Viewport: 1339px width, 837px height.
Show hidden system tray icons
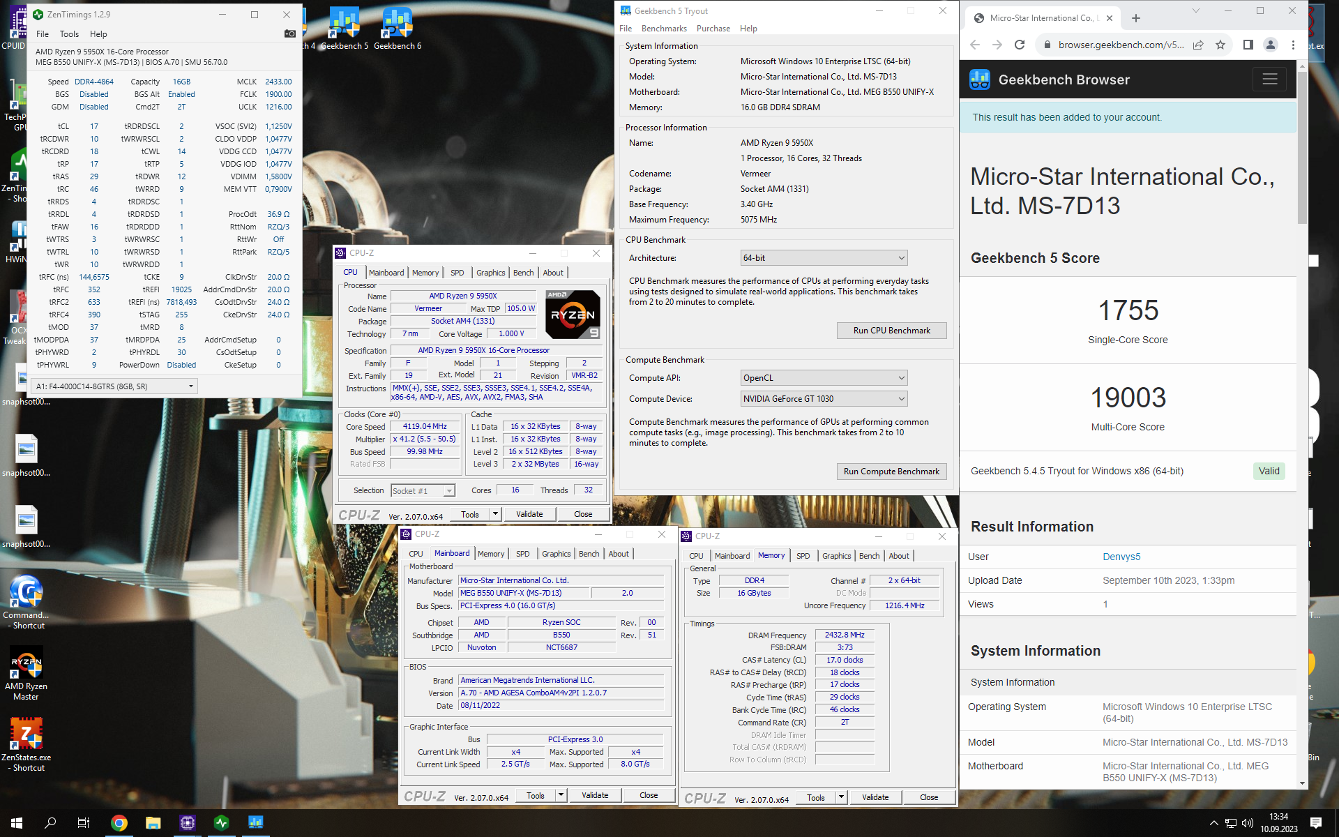tap(1213, 823)
